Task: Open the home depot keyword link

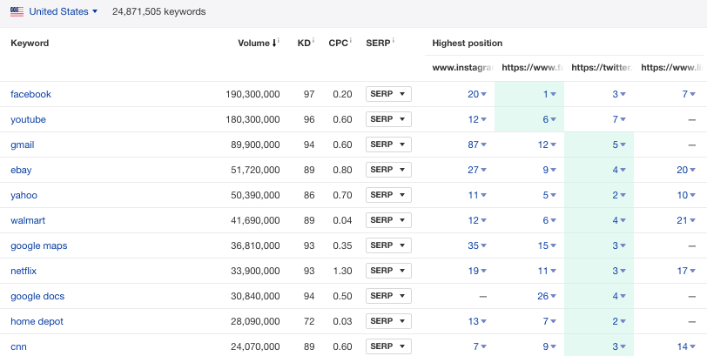Action: 37,321
